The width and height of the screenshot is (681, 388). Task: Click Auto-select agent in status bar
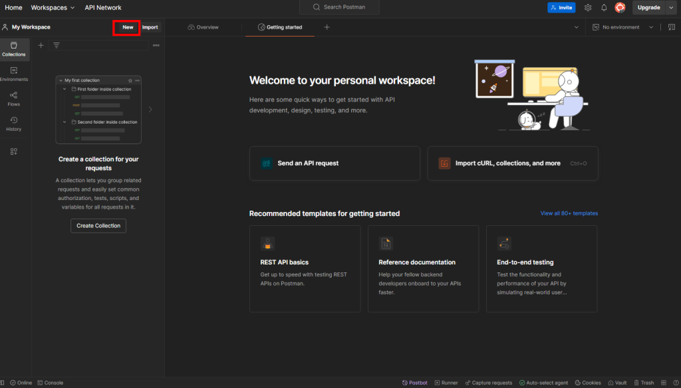point(543,383)
